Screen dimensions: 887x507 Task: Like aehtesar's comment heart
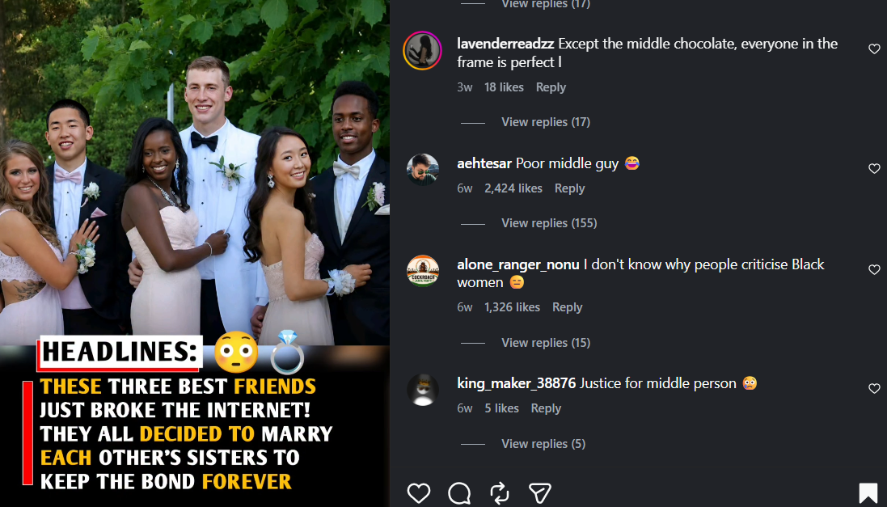(874, 169)
